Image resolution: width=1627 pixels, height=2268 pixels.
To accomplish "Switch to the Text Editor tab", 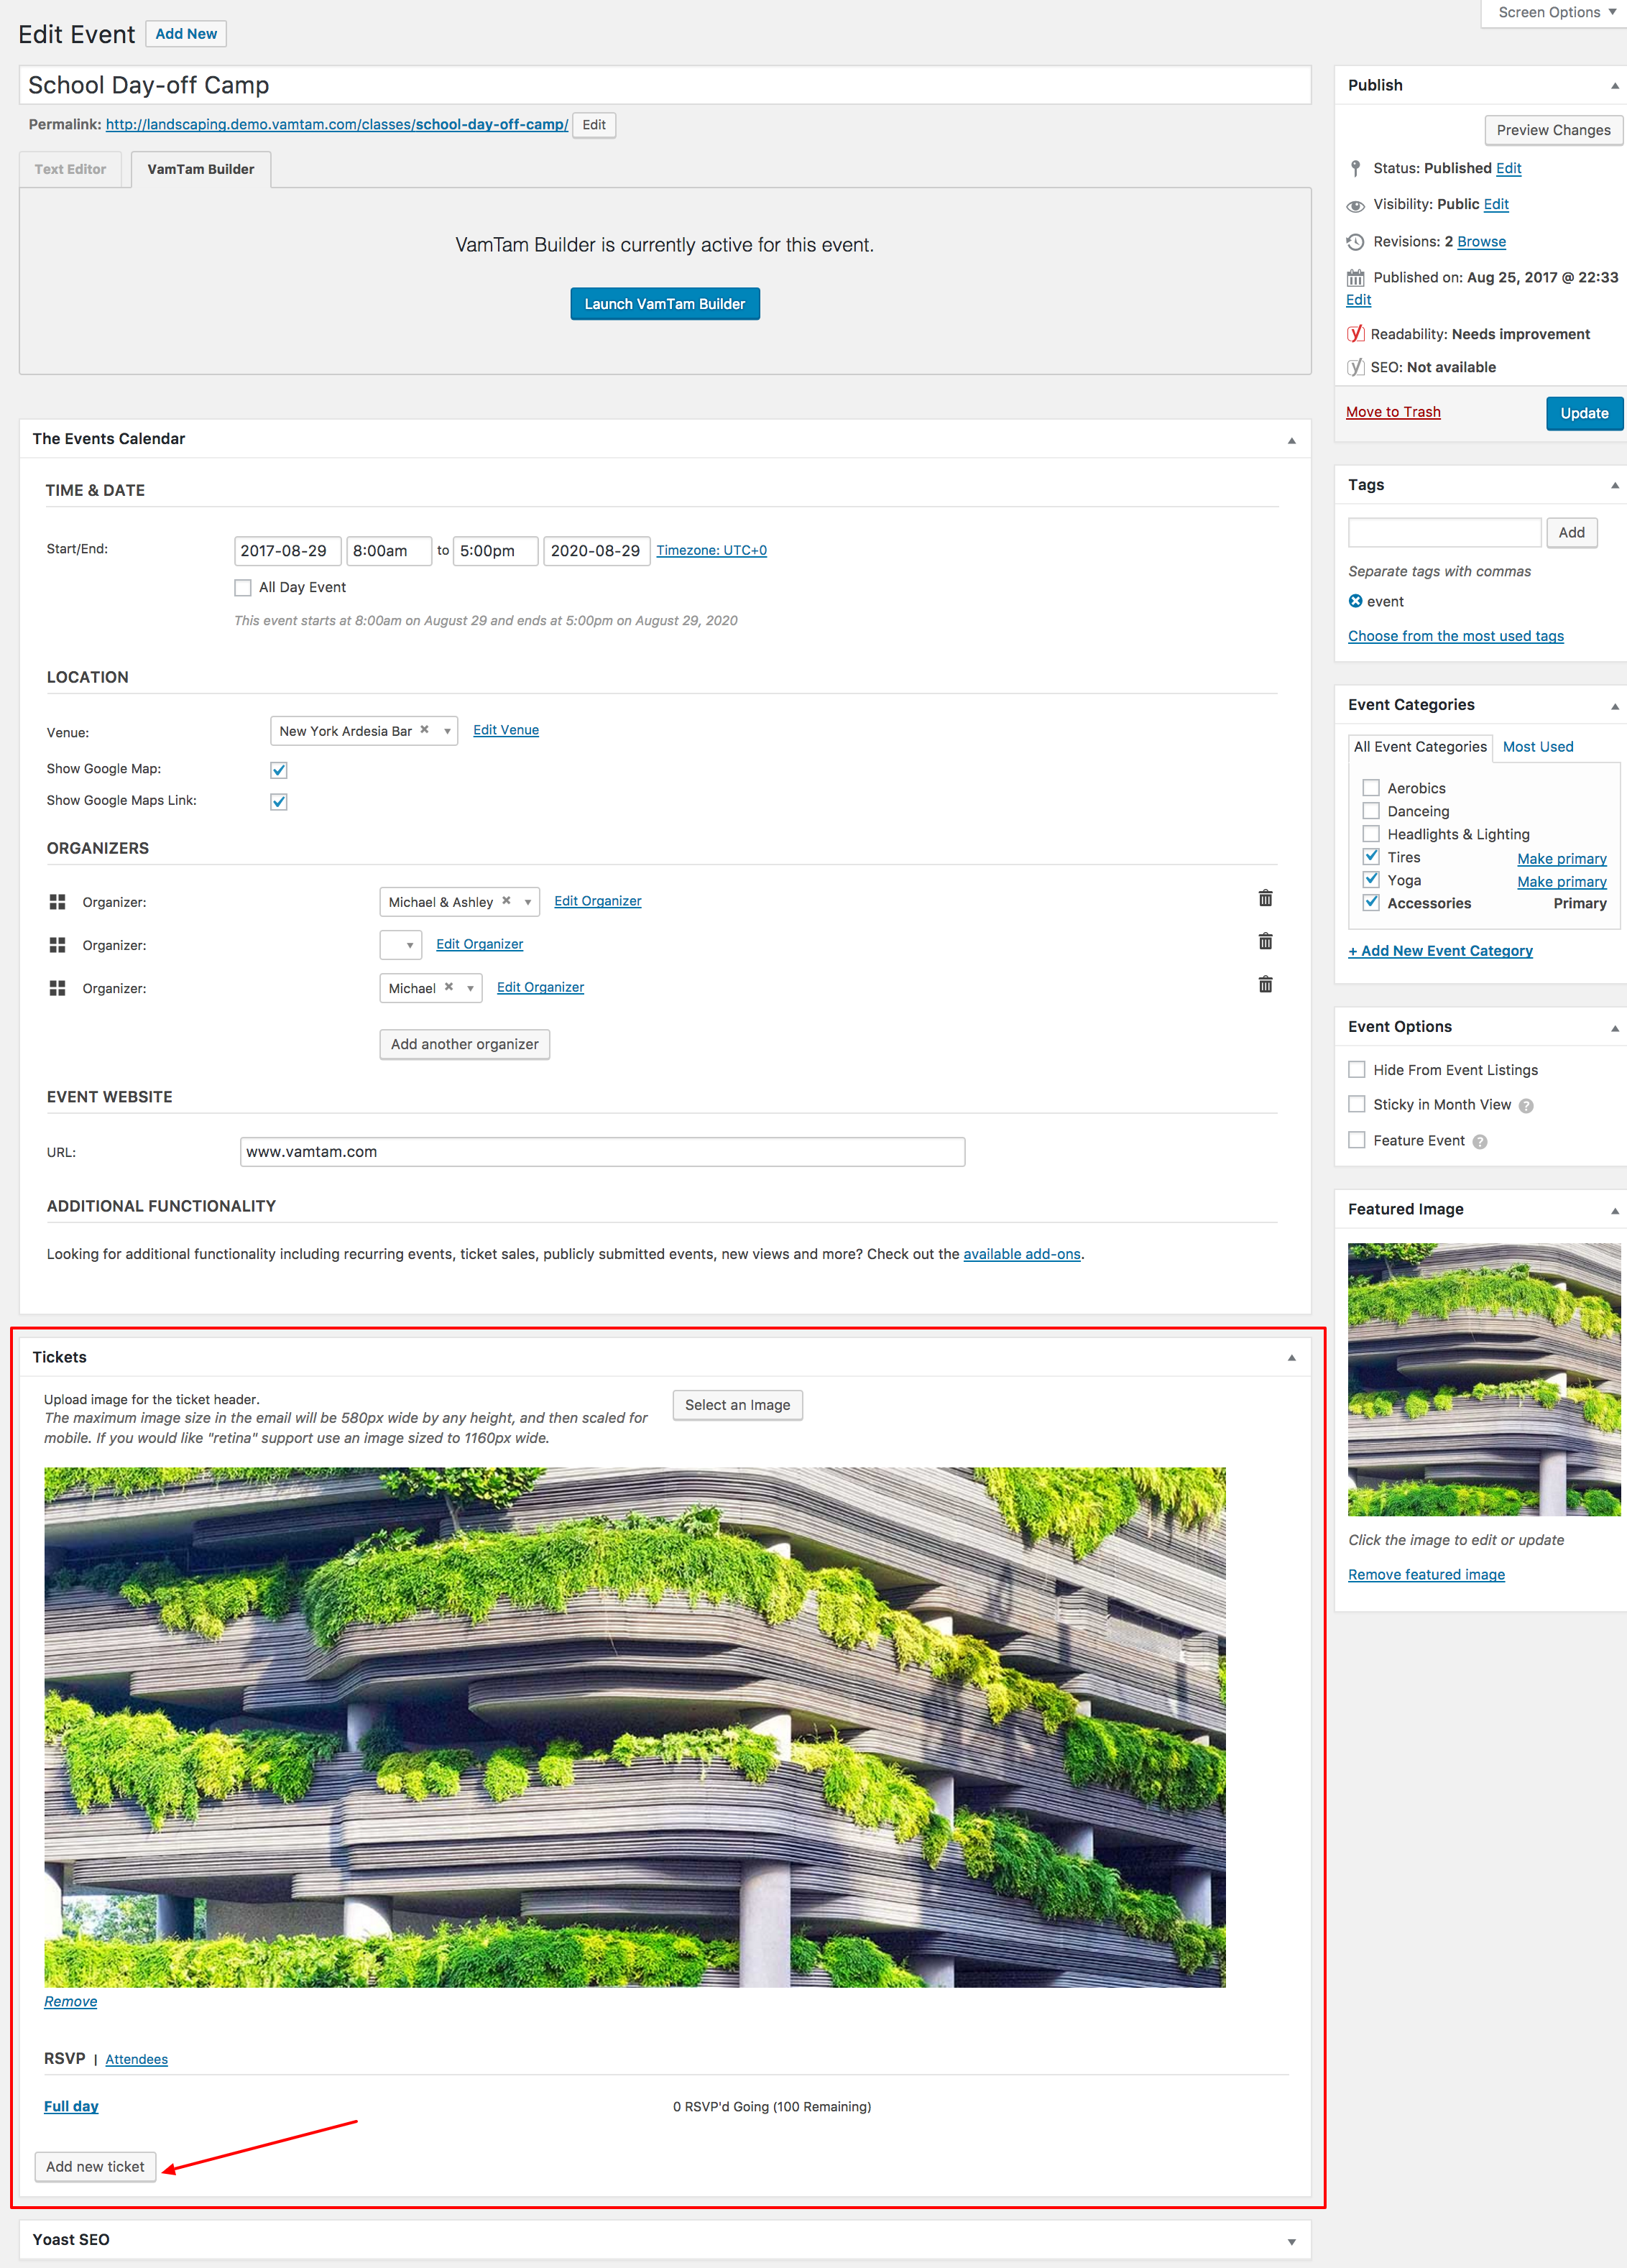I will pyautogui.click(x=70, y=169).
